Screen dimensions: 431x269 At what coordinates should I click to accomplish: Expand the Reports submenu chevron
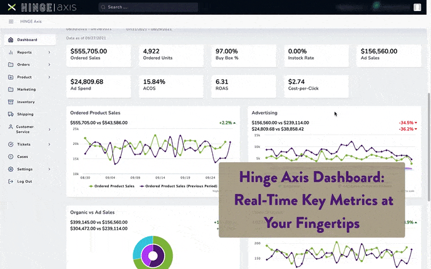pyautogui.click(x=49, y=52)
